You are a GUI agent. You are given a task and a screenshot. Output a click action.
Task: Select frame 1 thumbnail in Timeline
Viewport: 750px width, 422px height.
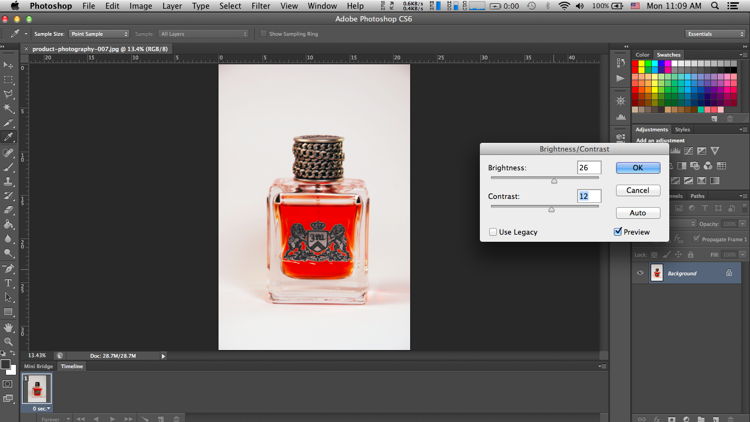(x=37, y=388)
